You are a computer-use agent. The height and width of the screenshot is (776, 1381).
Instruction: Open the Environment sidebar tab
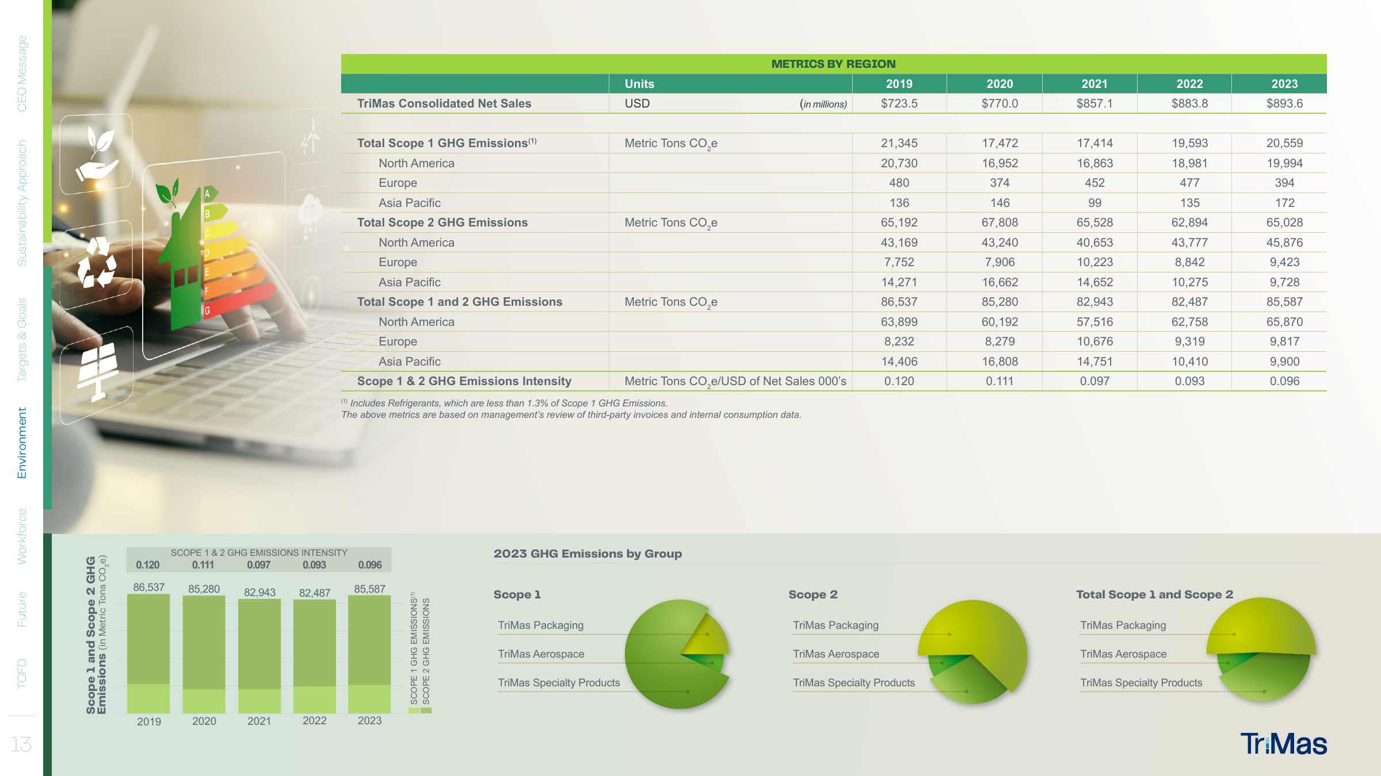tap(22, 443)
